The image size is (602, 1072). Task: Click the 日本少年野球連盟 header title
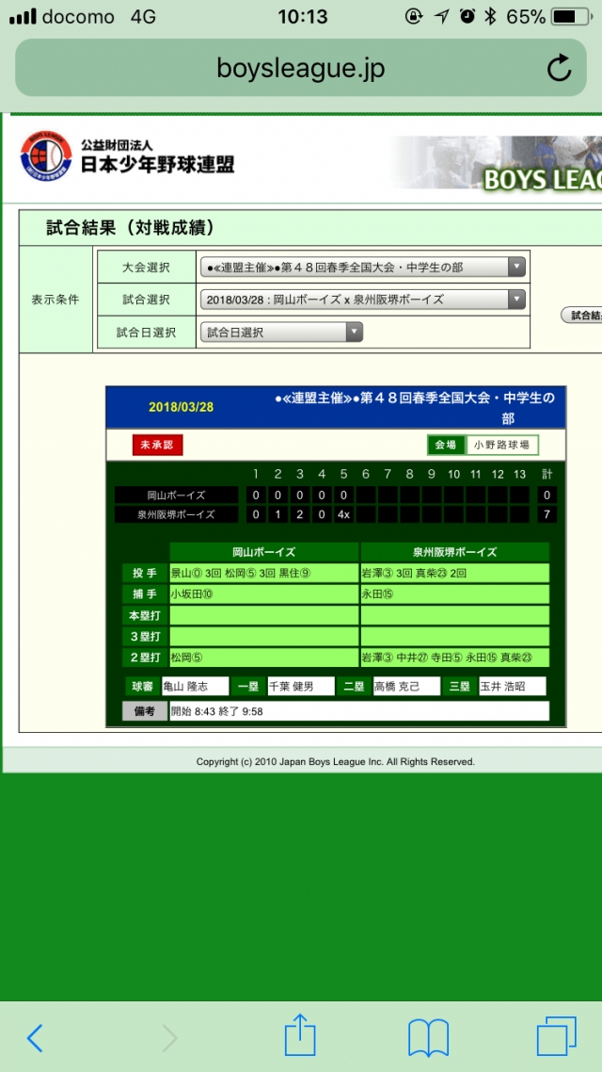pyautogui.click(x=157, y=164)
